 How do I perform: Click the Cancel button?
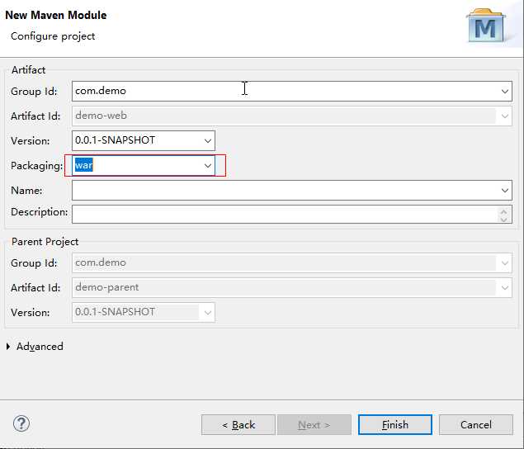click(475, 424)
